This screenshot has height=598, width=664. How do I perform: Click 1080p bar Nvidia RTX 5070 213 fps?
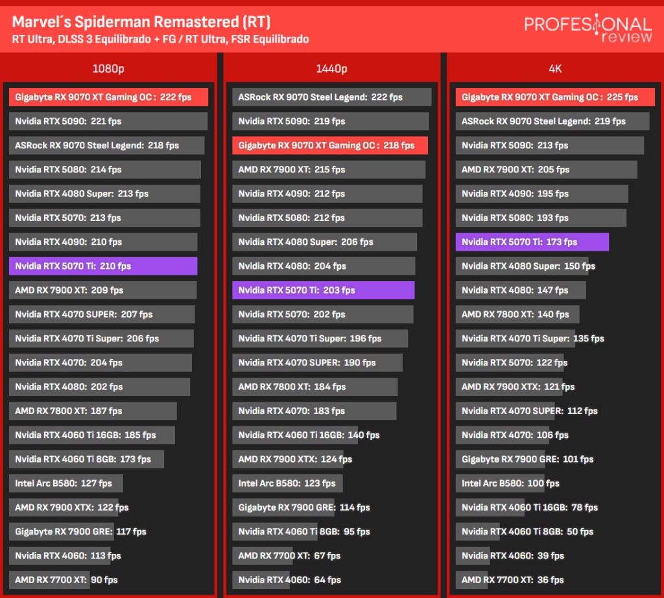point(104,218)
